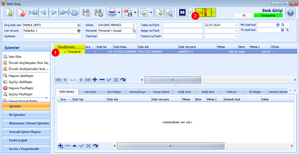Click the Açıklama input field

[52, 36]
